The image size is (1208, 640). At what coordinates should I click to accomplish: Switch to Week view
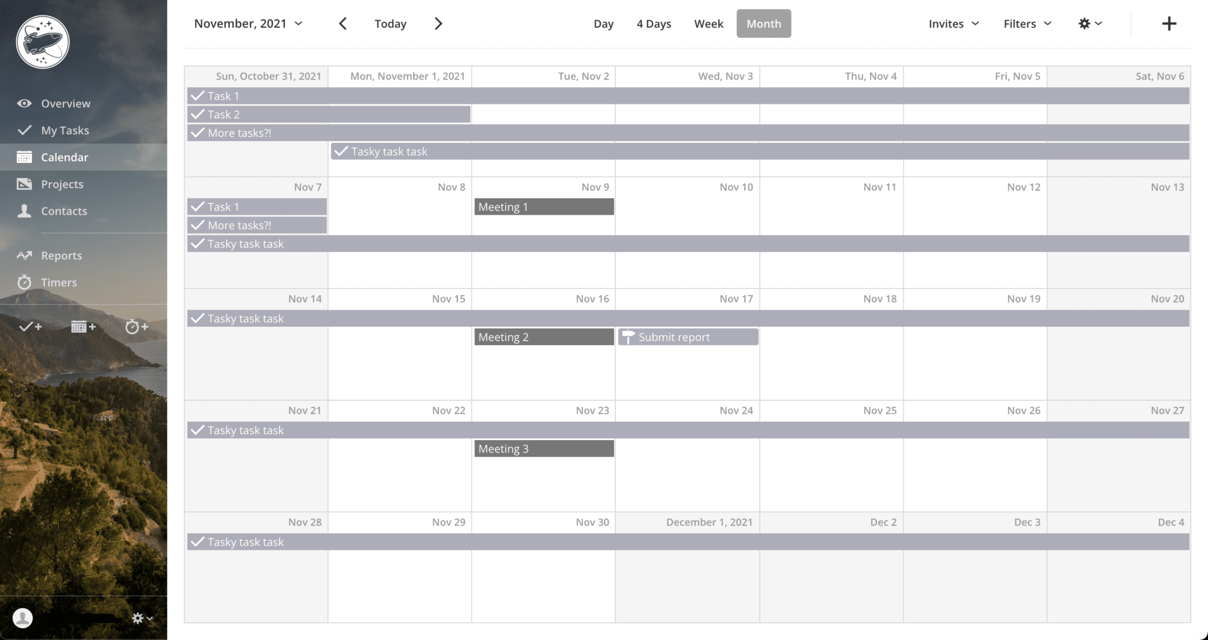tap(708, 24)
